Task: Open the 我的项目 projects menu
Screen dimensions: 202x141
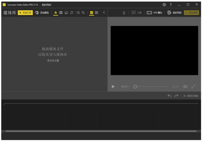Action: point(174,13)
